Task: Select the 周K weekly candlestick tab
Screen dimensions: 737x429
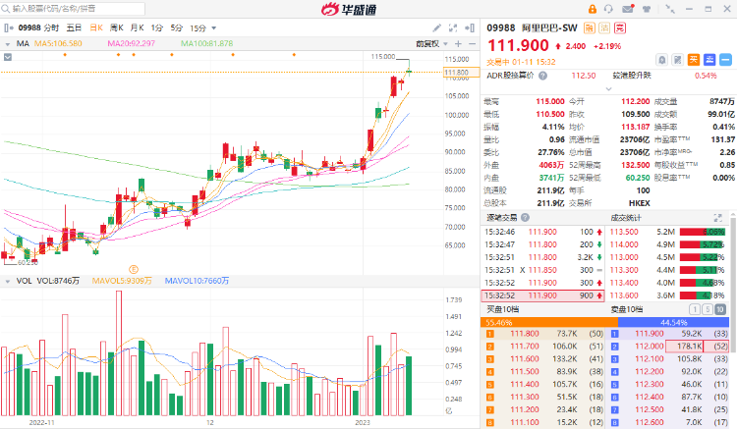Action: pyautogui.click(x=117, y=28)
